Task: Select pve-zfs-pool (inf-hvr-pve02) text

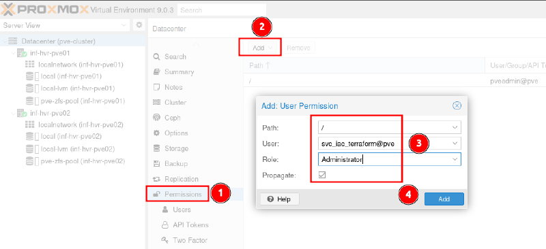Action: tap(83, 161)
